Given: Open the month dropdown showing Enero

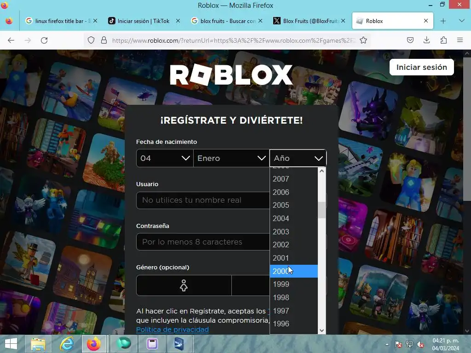Looking at the screenshot, I should click(x=231, y=158).
